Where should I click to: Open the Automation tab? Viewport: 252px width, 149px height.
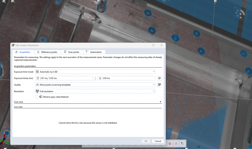(94, 52)
